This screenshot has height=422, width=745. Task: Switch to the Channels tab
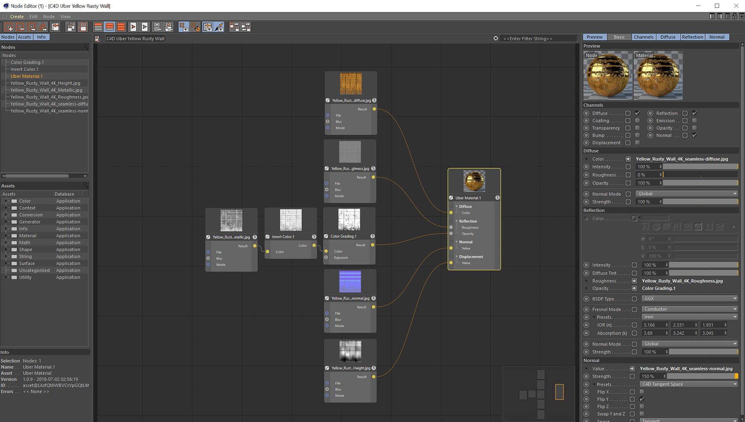point(644,37)
